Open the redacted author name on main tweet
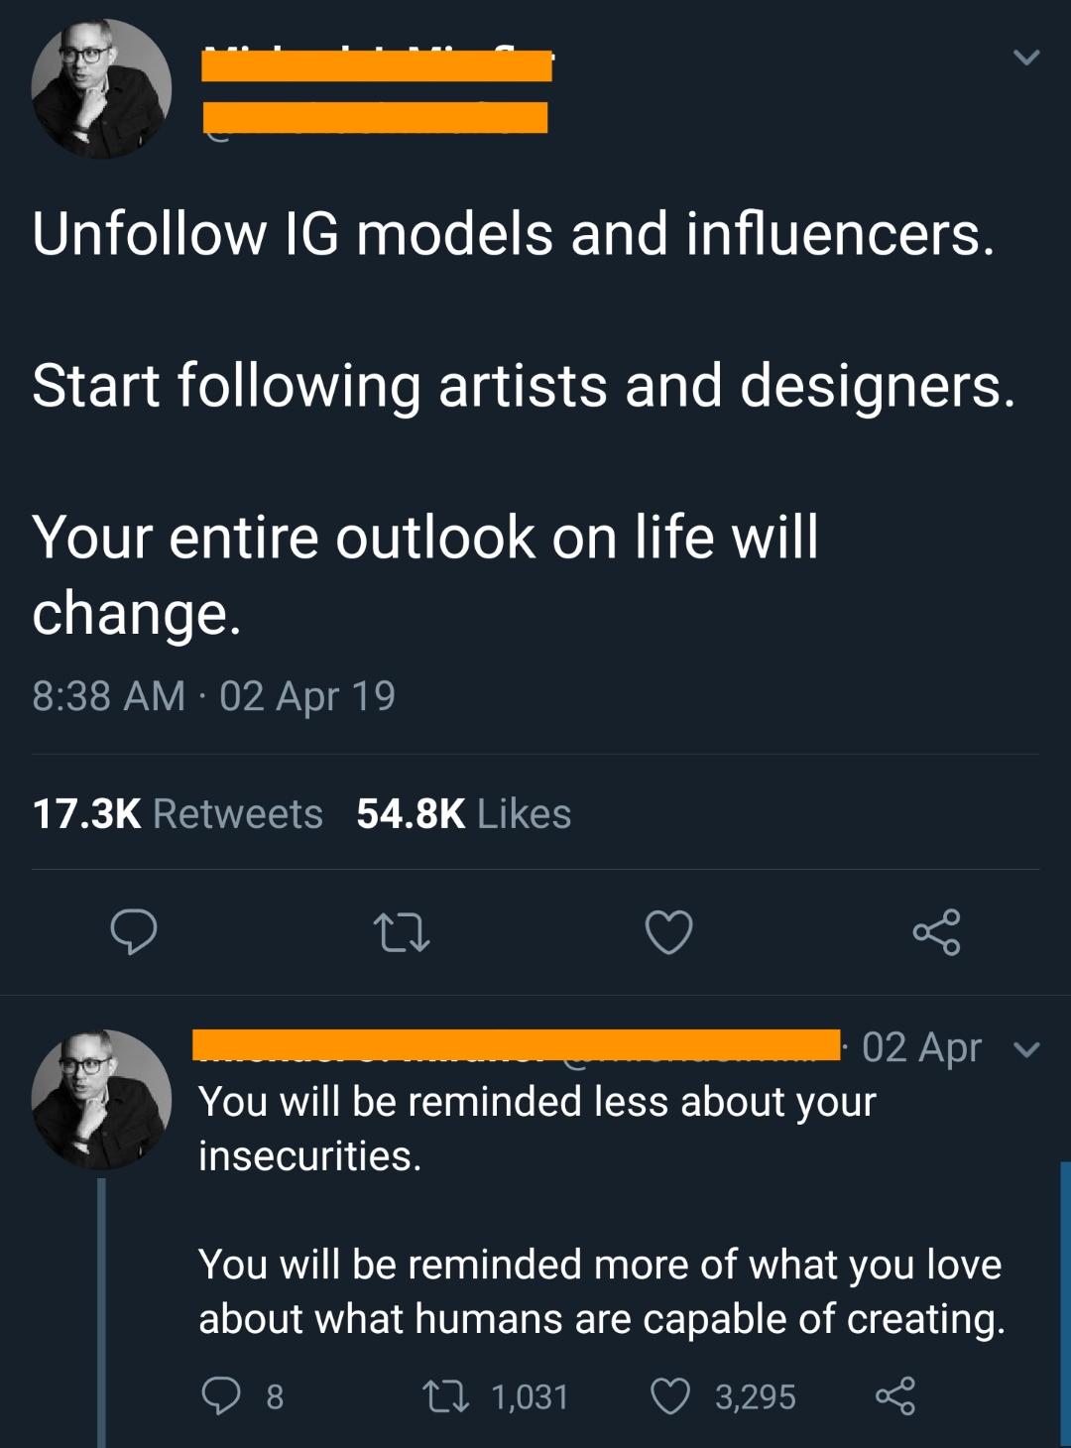Viewport: 1071px width, 1448px height. [x=377, y=65]
